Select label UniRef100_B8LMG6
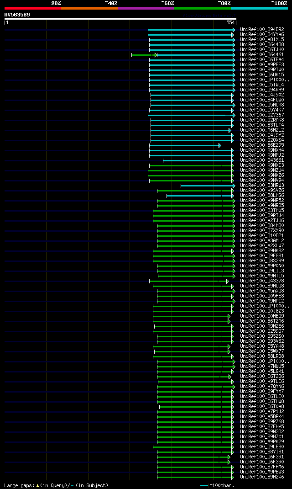Viewport: 292px width, 489px height. [x=262, y=195]
